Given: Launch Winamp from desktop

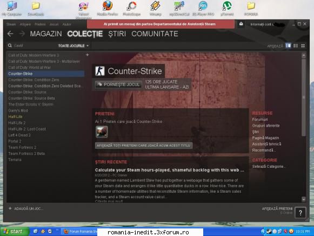Looking at the screenshot, I should pos(156,9).
